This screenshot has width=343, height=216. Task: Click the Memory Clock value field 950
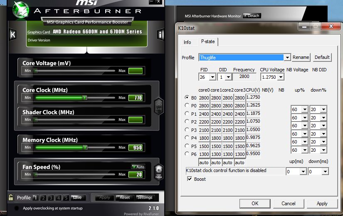point(136,148)
